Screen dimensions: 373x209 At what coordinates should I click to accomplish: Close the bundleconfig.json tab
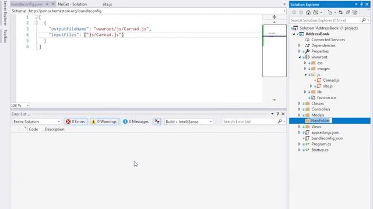(53, 4)
